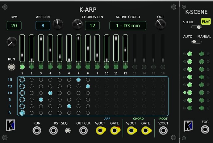Viewport: 213px width, 143px height.
Task: Click lit ↑5 row cell in column 7
Action: 78,80
